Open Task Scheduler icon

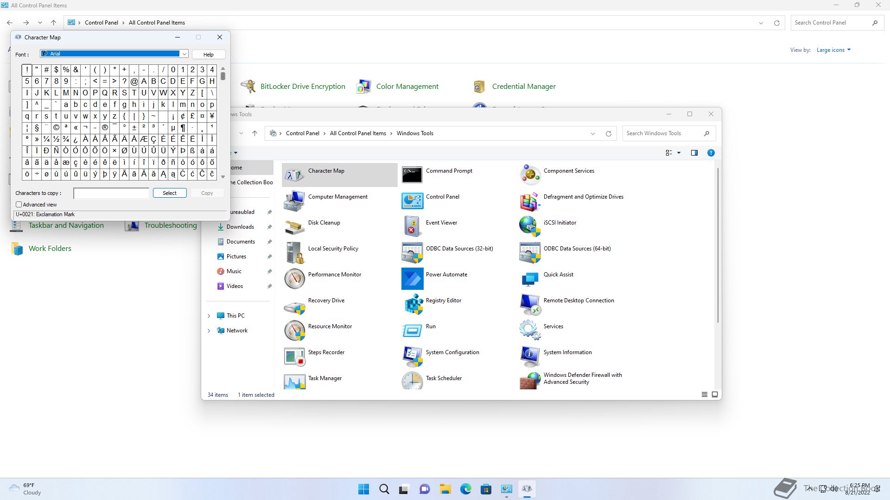coord(412,381)
